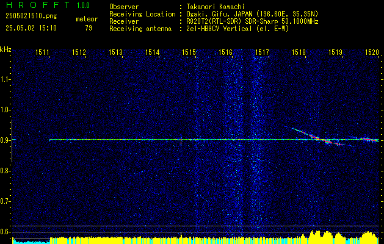Click the 1514 time axis marker
Viewport: 384px width, 244px height.
click(153, 52)
